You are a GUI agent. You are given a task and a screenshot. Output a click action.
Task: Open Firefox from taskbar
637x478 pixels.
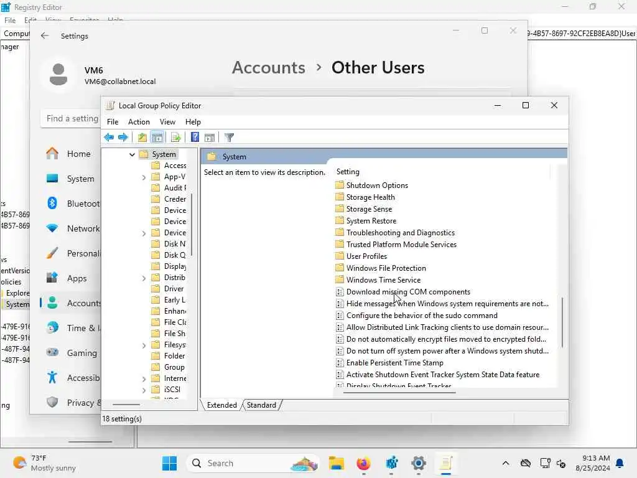(x=363, y=463)
